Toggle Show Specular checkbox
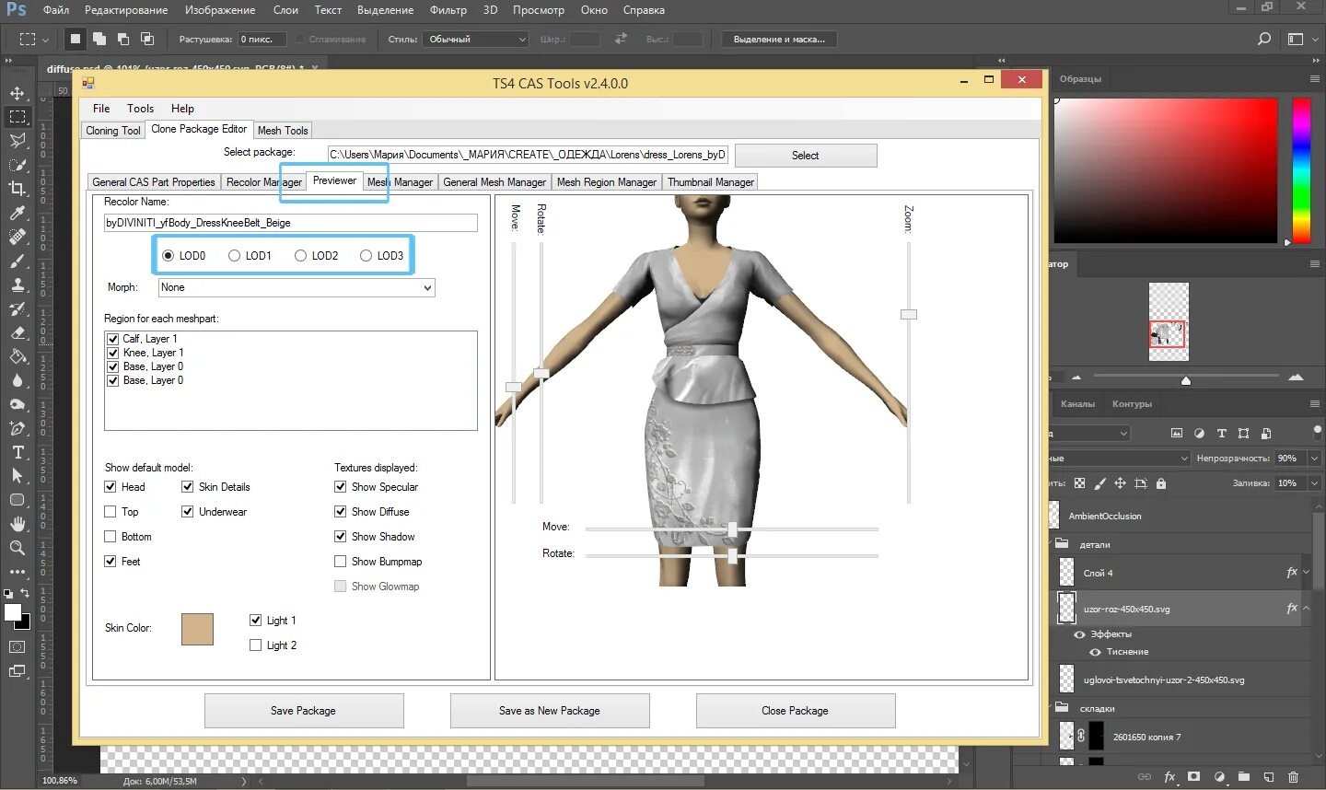The height and width of the screenshot is (790, 1326). [341, 487]
